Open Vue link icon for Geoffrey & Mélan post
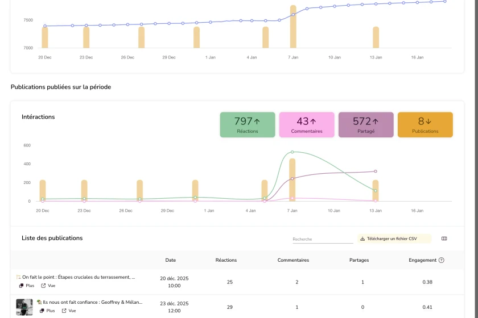This screenshot has height=318, width=478. click(x=64, y=311)
